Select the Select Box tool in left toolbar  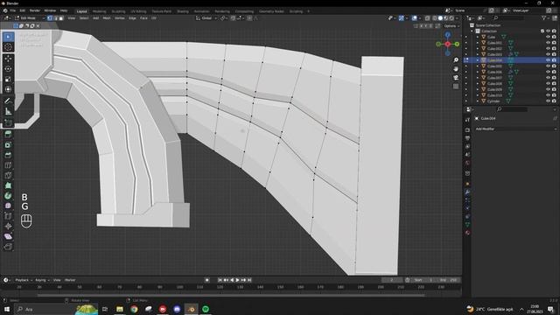click(x=8, y=37)
